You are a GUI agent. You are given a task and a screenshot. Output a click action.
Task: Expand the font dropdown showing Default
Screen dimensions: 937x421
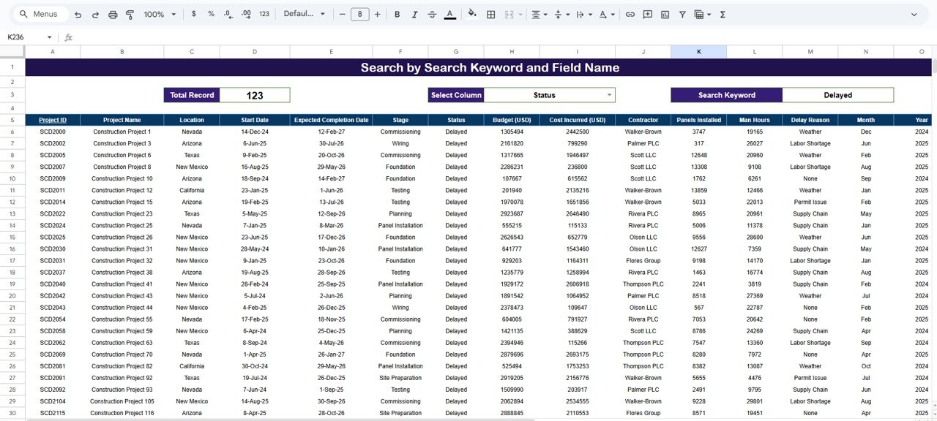pos(302,14)
